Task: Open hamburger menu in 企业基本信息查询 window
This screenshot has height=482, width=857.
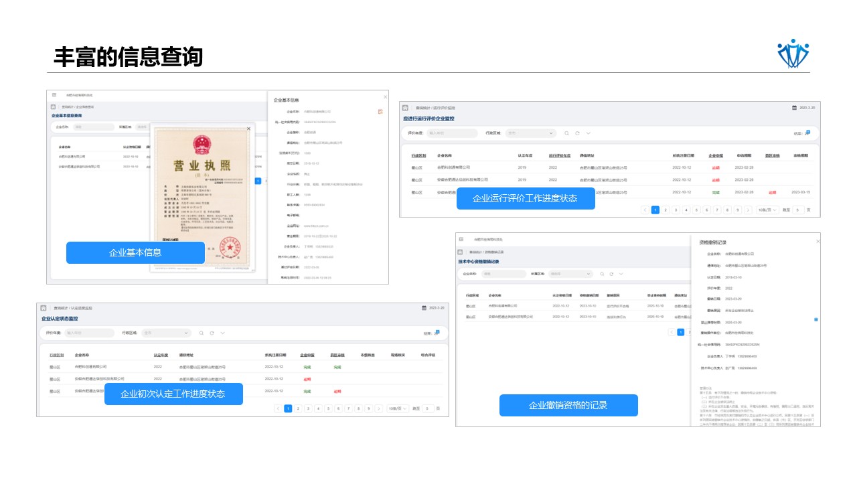Action: [x=54, y=95]
